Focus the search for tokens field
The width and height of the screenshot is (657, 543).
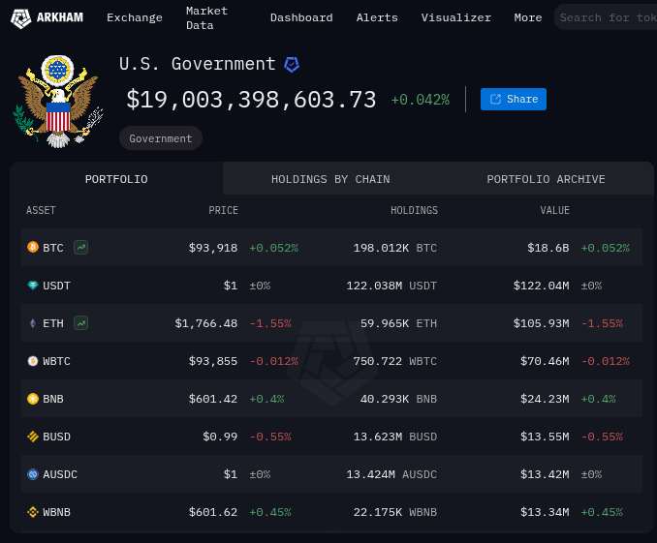click(606, 17)
